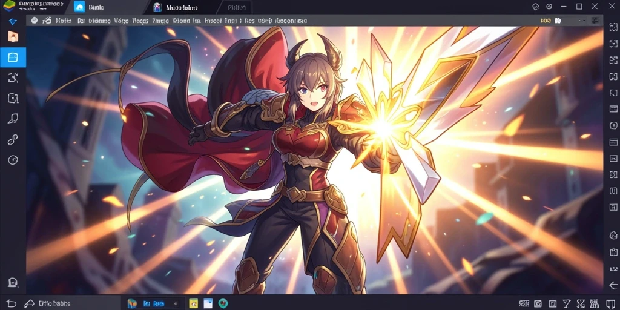Select the highlighted blue left sidebar icon

click(13, 58)
